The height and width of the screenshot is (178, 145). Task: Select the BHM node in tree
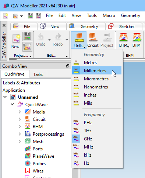point(38,127)
